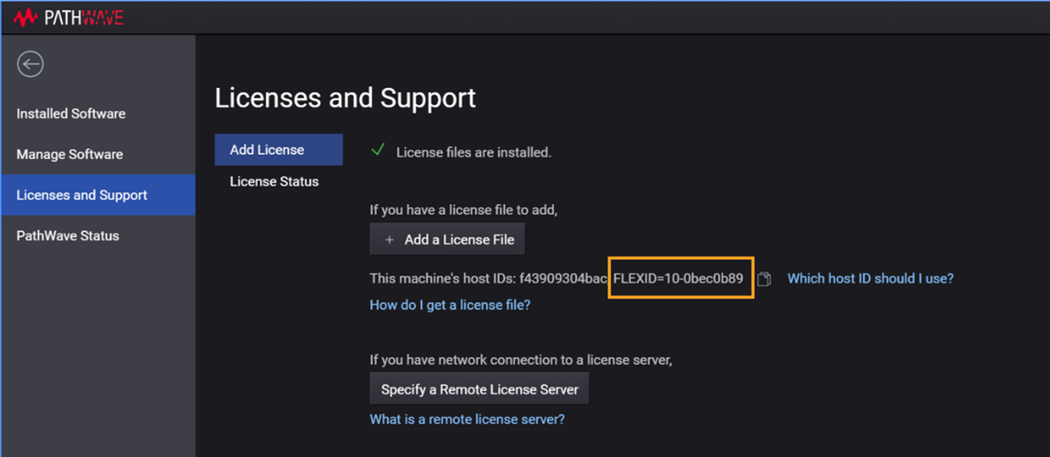Open 'Which host ID should I use?' link

click(870, 278)
